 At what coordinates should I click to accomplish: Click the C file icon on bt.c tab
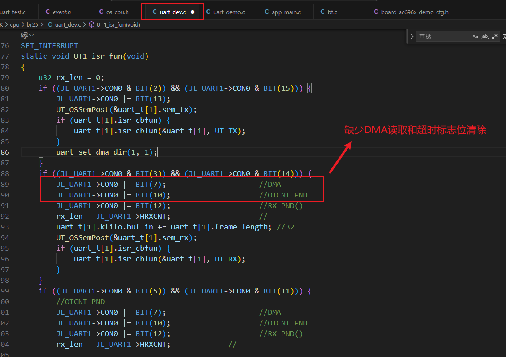322,12
